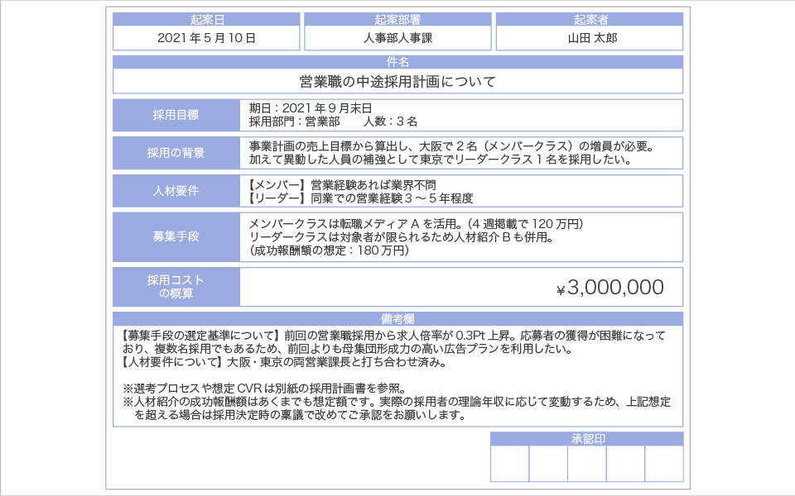Click the 採用の背景 description text area
The height and width of the screenshot is (496, 795).
(460, 153)
